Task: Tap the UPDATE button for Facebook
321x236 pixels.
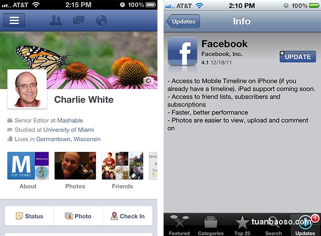Action: 297,57
